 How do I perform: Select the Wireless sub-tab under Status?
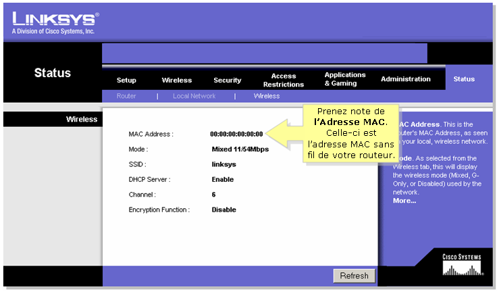pos(267,96)
